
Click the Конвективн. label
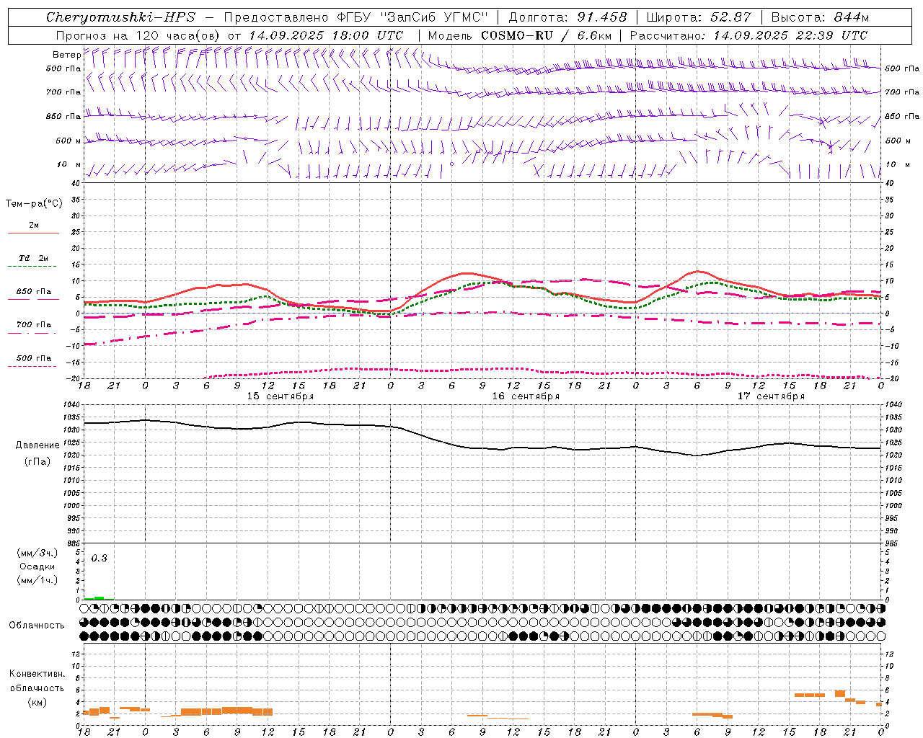37,675
